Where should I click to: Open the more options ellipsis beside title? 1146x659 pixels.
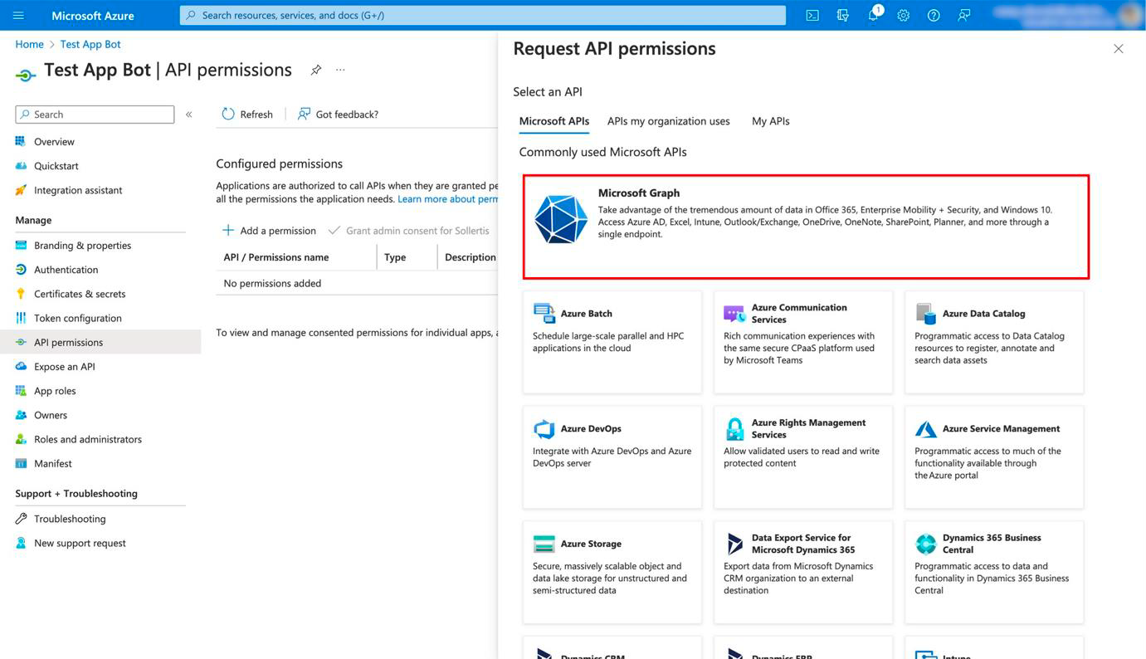(340, 71)
